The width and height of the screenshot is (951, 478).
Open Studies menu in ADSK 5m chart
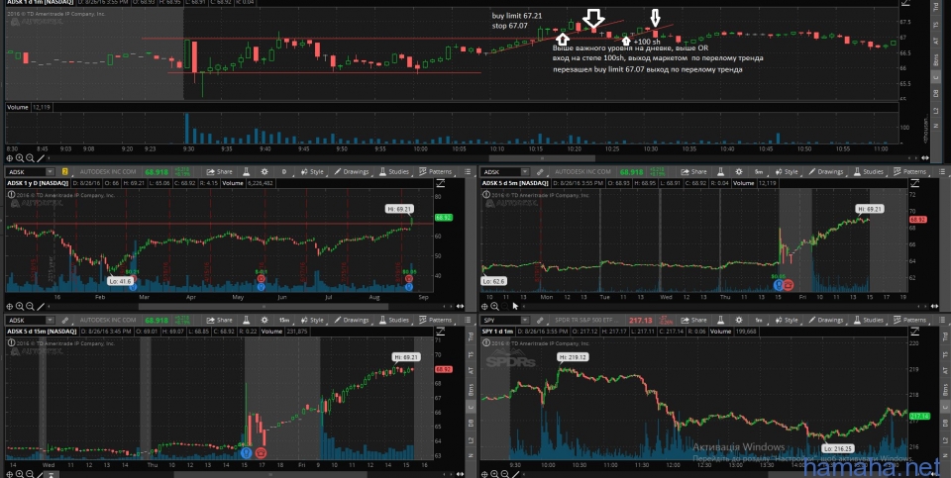point(869,171)
